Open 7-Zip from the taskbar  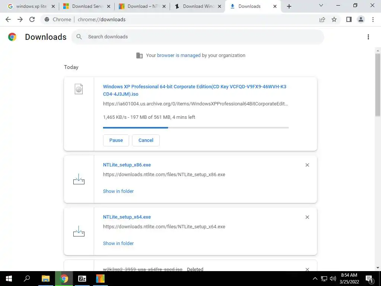tap(82, 279)
